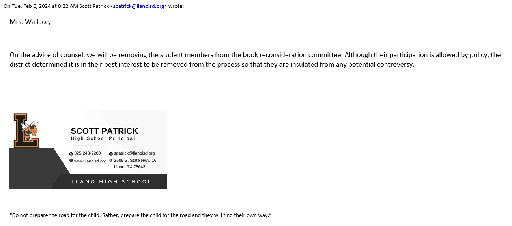Click the Llano, TX 78643 city line
The width and height of the screenshot is (512, 226).
(129, 167)
